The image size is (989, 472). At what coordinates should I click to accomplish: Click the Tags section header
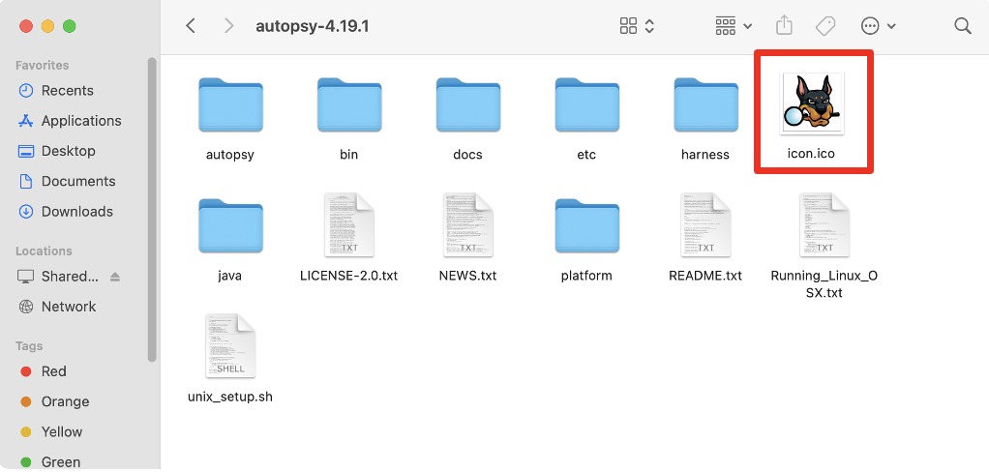(29, 346)
